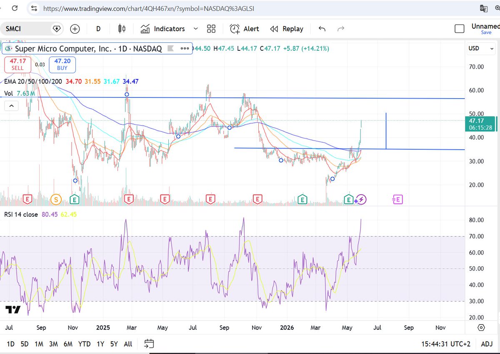Screen dimensions: 500x354
Task: Select the YTD time range
Action: click(85, 344)
